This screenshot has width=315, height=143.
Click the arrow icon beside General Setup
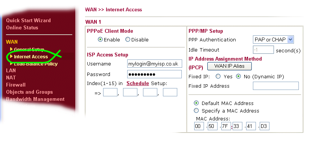(x=11, y=49)
